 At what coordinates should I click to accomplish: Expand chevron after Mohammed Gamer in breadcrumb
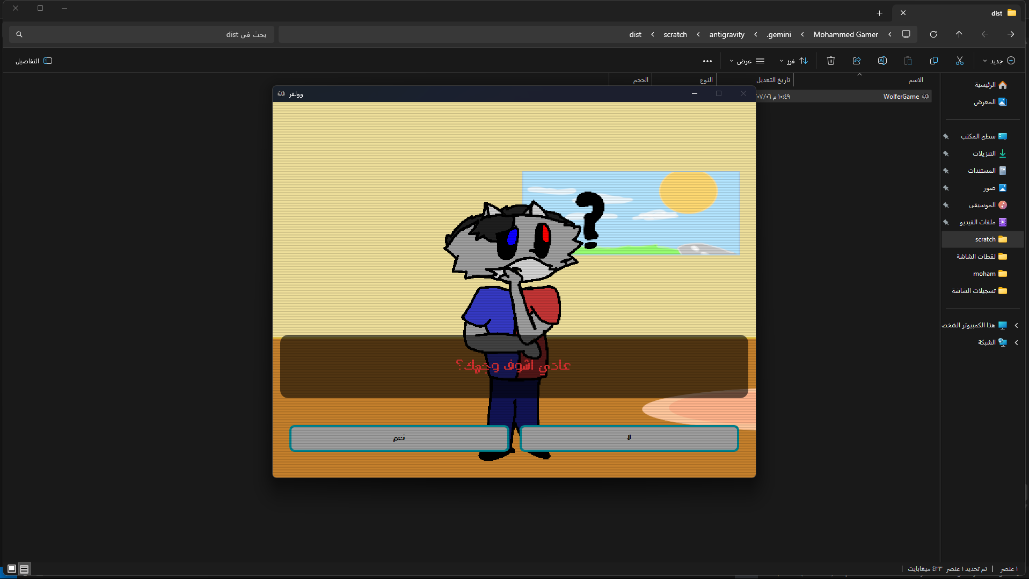802,34
